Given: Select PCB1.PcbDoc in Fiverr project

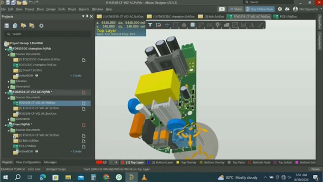Looking at the screenshot, I should [28, 146].
